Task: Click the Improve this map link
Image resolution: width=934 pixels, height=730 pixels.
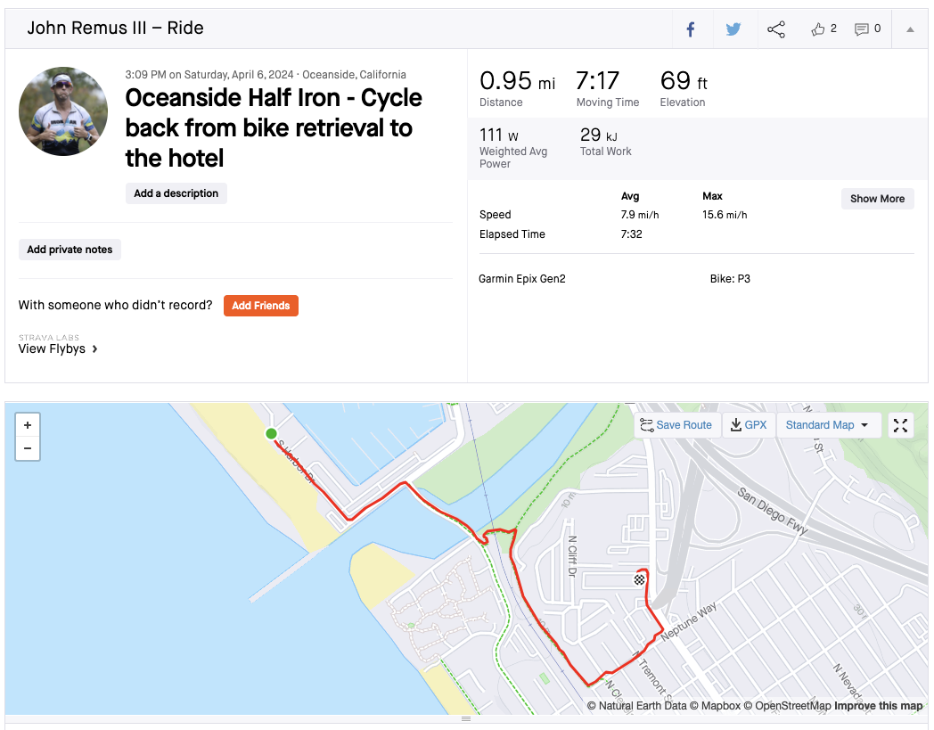Action: (x=878, y=706)
